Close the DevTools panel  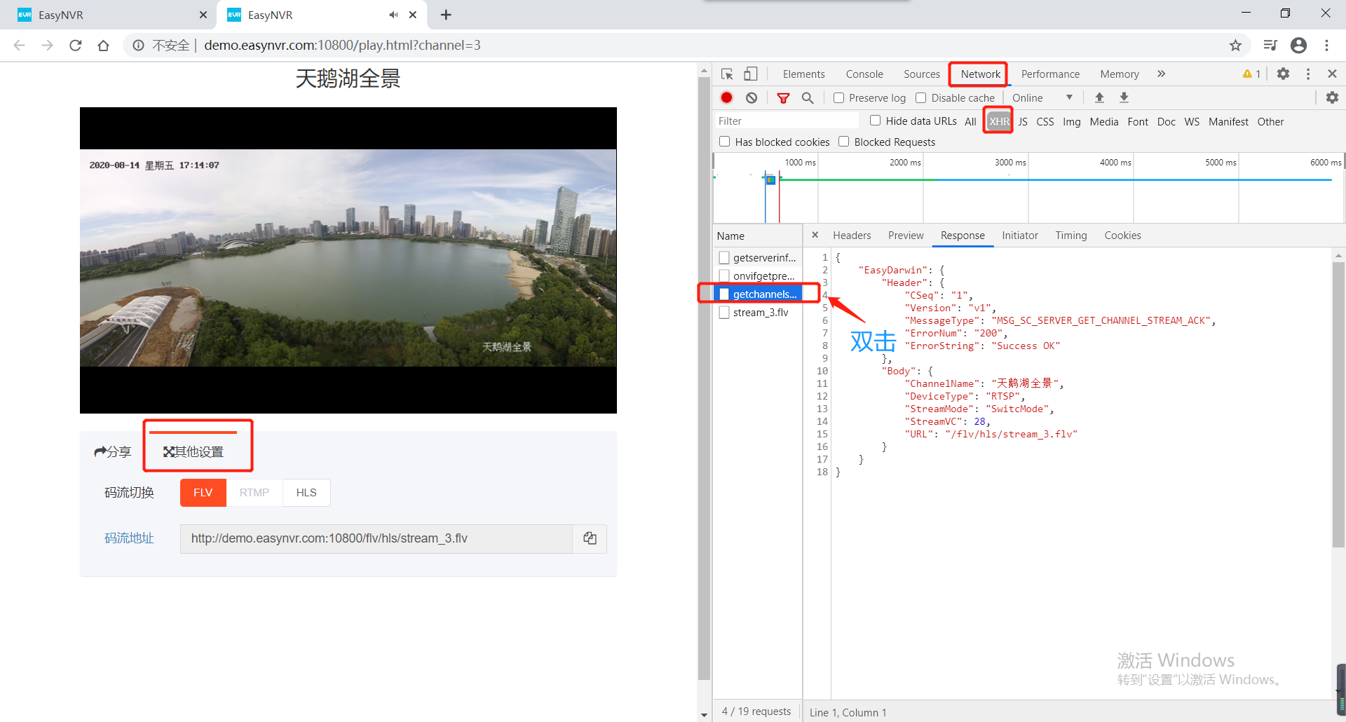1332,74
